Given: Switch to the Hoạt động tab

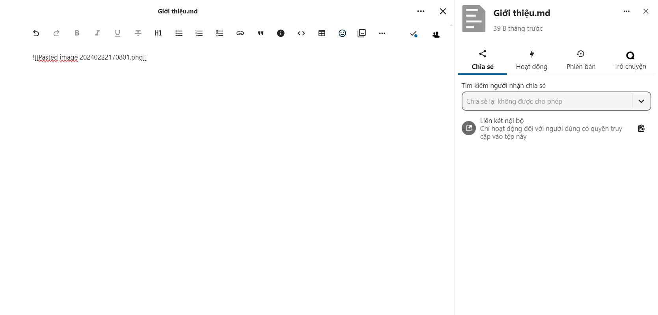Looking at the screenshot, I should [x=532, y=60].
